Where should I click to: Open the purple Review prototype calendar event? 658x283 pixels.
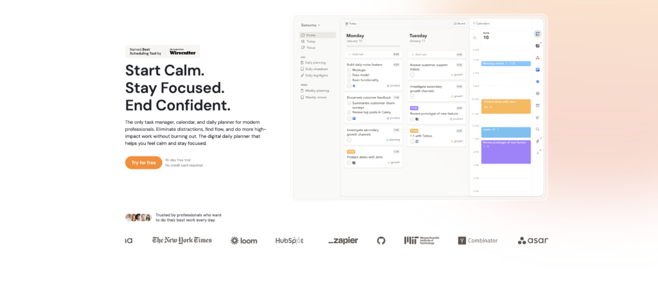point(506,152)
